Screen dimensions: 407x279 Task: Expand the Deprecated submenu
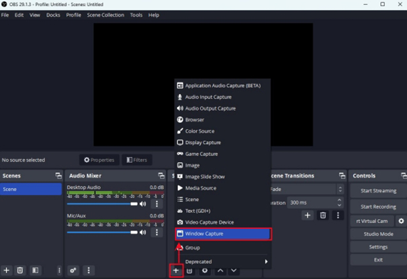pos(222,261)
